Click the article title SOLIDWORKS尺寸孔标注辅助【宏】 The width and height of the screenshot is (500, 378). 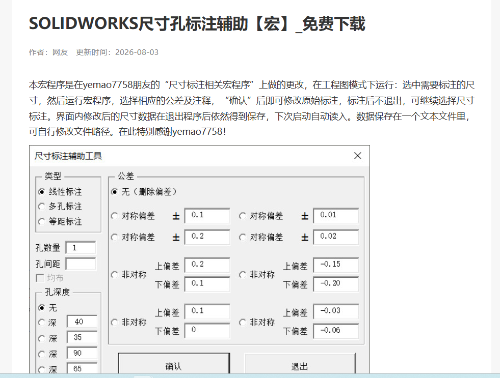coord(197,23)
